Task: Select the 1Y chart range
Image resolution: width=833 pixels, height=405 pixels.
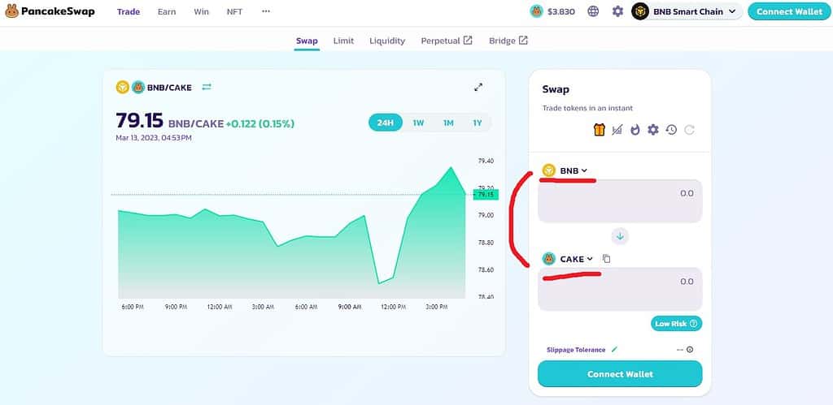Action: tap(478, 123)
